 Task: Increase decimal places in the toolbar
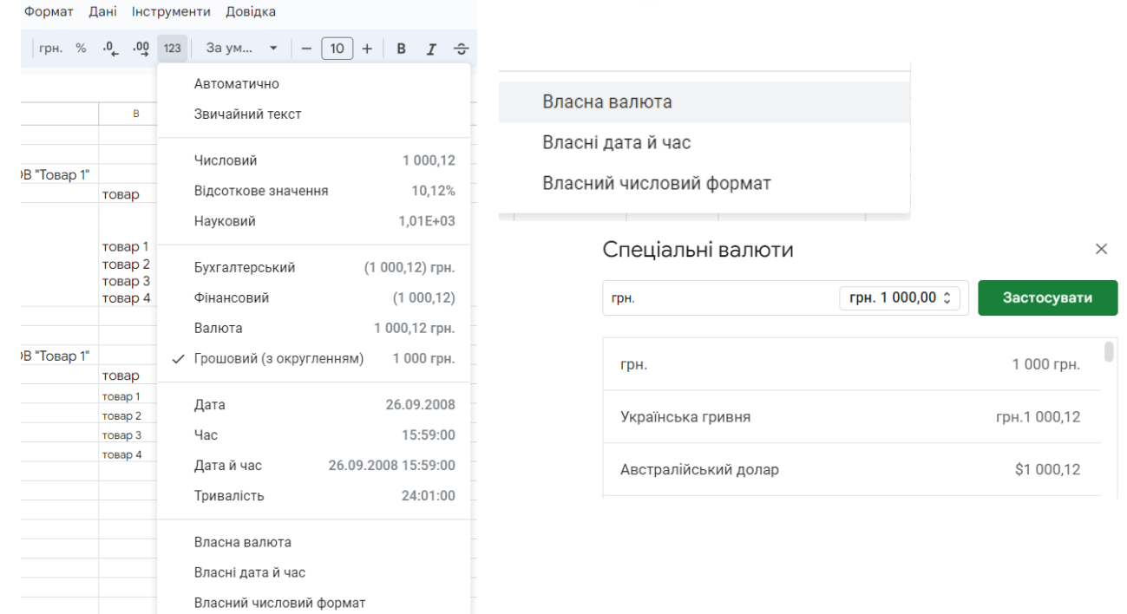point(140,49)
